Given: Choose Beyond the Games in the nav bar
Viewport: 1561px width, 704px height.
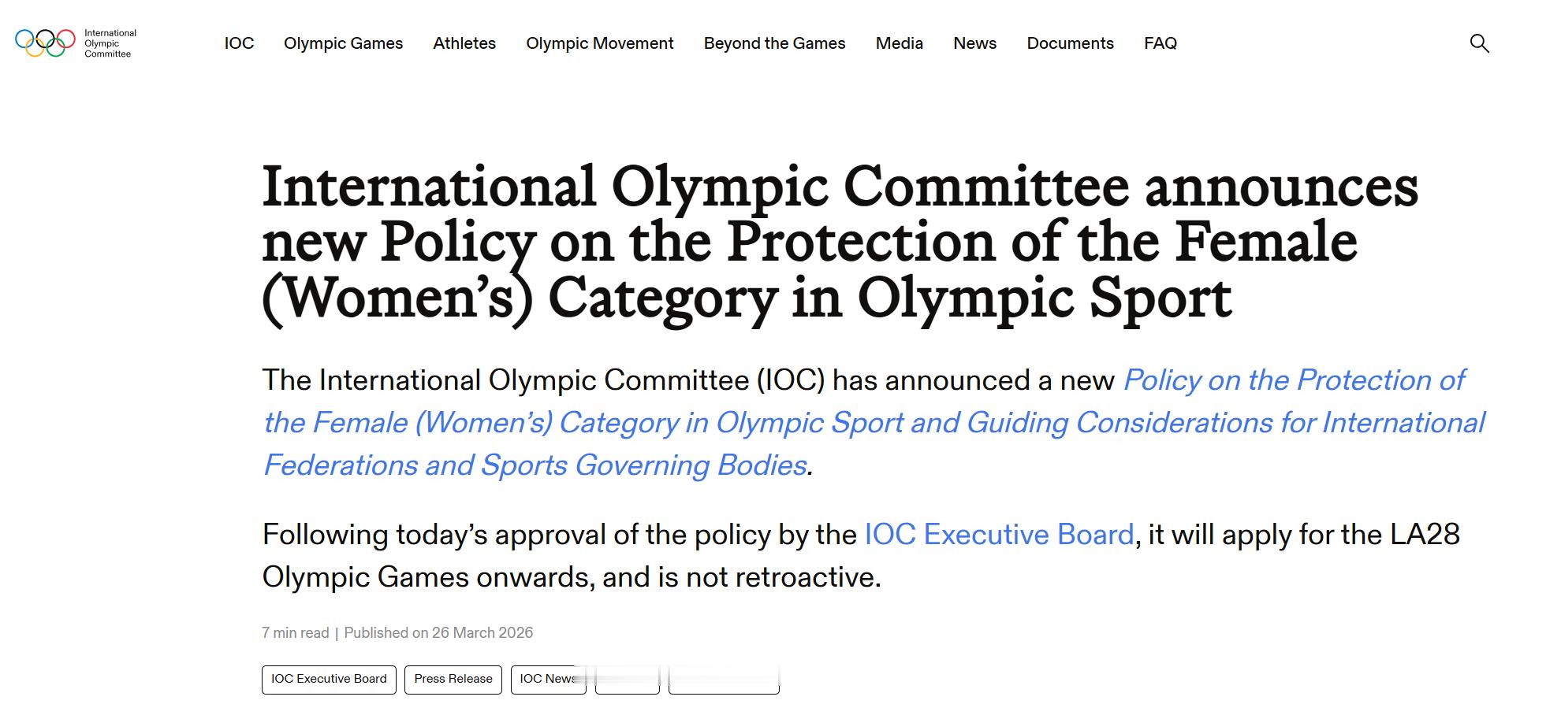Looking at the screenshot, I should [x=774, y=43].
